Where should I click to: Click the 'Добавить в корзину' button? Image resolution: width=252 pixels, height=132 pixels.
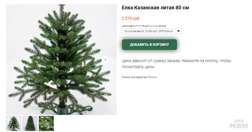[149, 45]
